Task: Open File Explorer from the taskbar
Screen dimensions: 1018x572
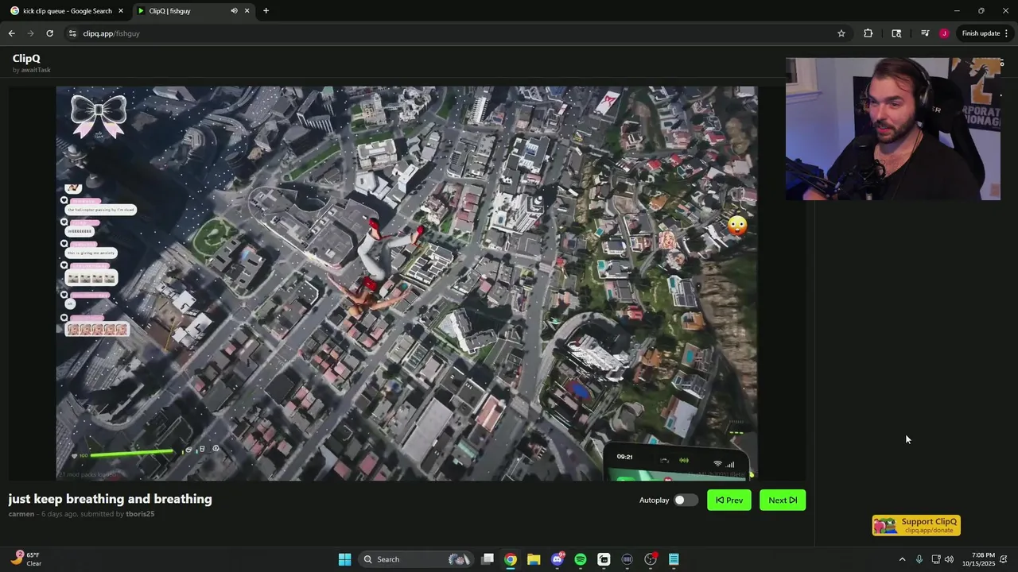Action: (x=534, y=559)
